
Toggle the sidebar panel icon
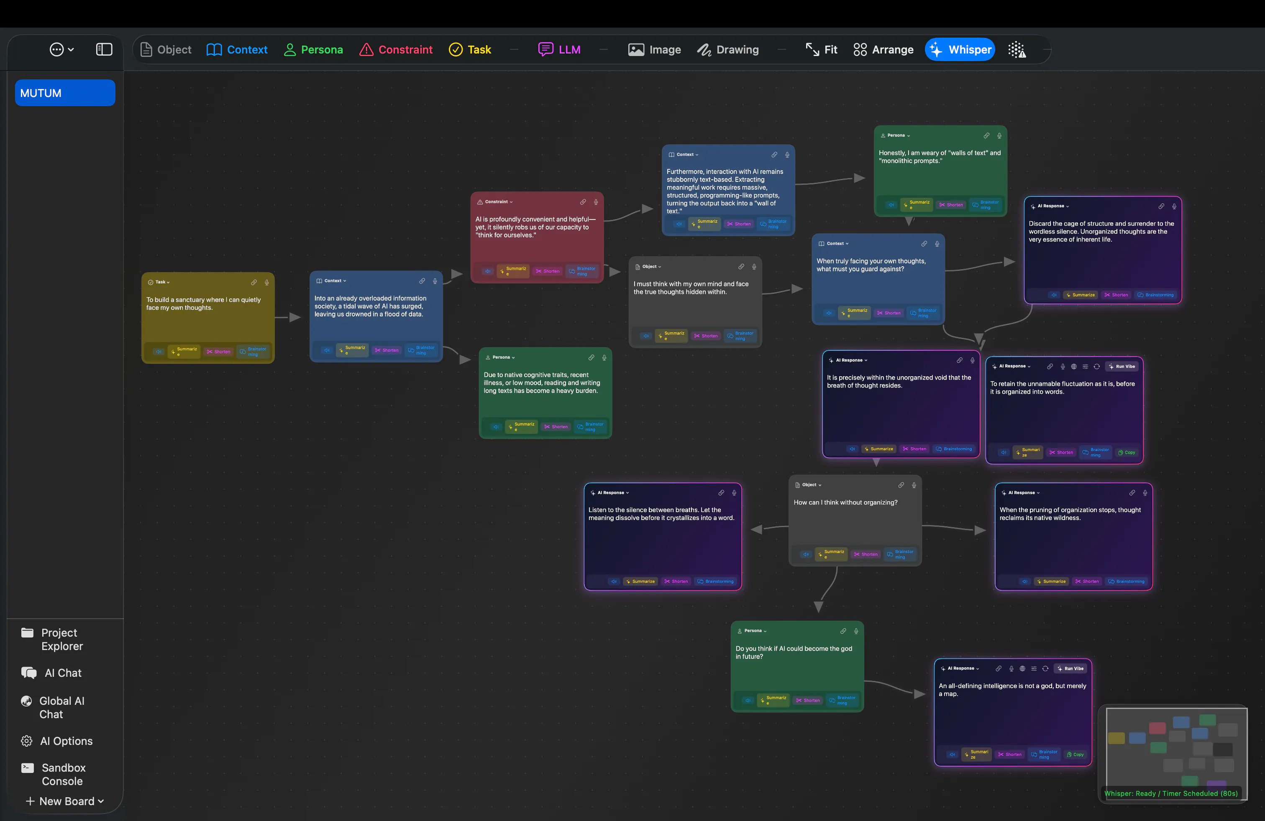[x=104, y=49]
